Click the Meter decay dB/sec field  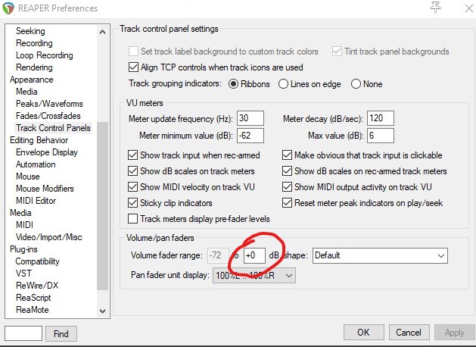(x=381, y=118)
